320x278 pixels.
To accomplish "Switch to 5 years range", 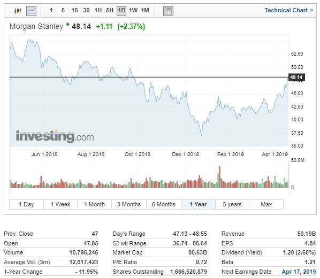I will point(232,204).
